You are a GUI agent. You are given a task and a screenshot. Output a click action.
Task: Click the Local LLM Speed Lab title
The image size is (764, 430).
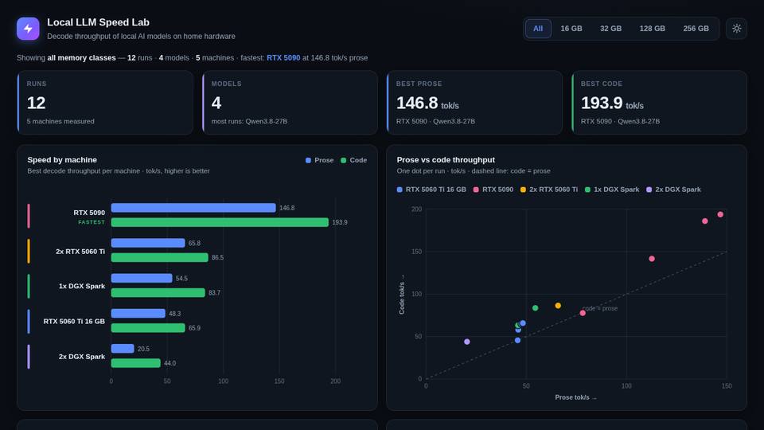(x=98, y=22)
